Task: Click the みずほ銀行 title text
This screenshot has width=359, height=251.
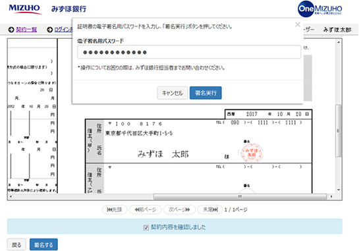Action: [x=69, y=9]
